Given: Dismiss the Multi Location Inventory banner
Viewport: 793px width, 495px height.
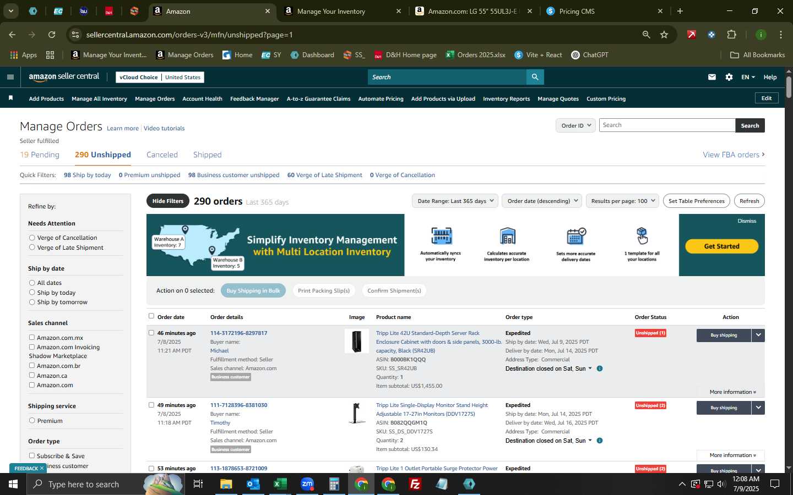Looking at the screenshot, I should click(x=747, y=221).
